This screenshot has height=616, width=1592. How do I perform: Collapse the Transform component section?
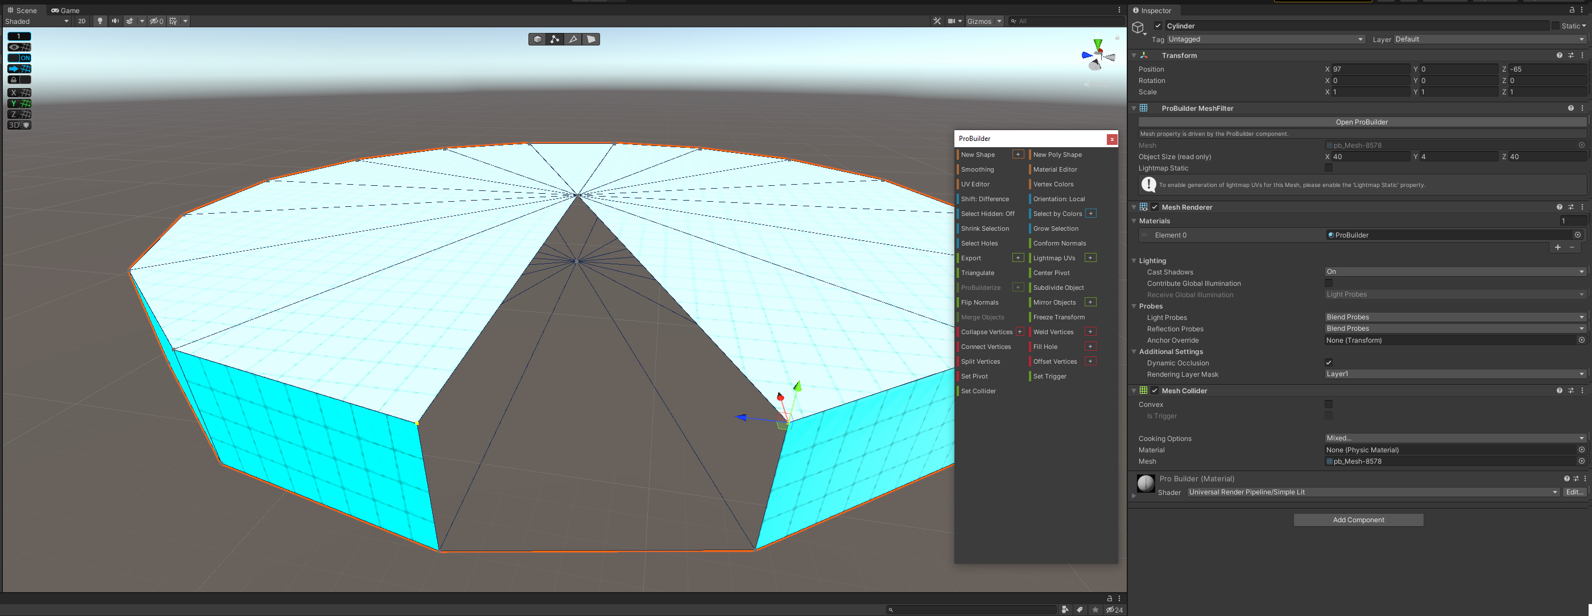[1135, 55]
